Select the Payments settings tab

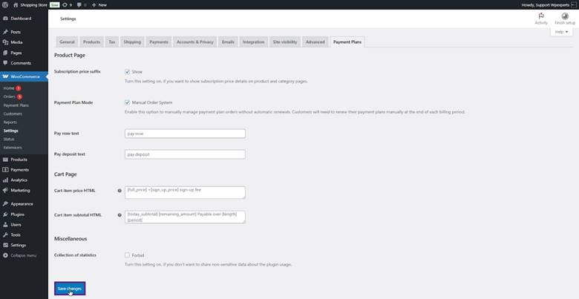pos(159,42)
